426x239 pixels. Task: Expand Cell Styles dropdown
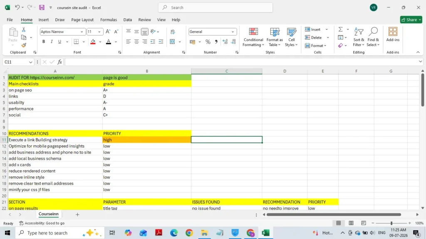(291, 37)
